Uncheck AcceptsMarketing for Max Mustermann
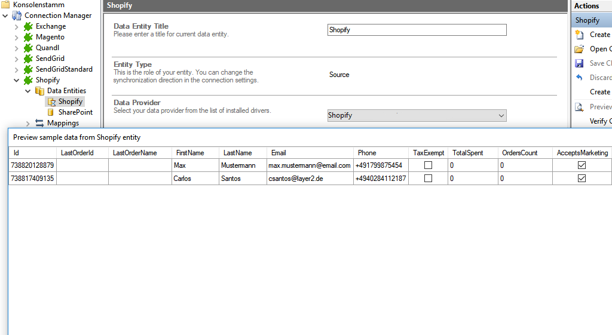 click(x=582, y=165)
